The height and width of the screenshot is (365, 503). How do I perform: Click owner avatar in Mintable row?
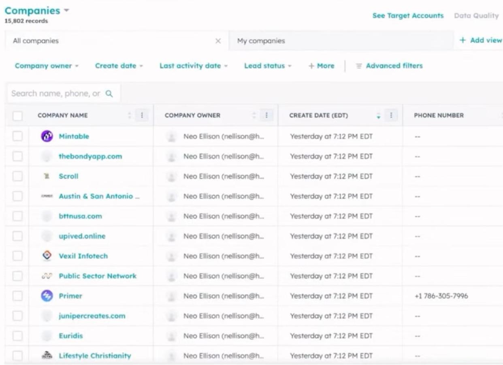click(x=171, y=137)
